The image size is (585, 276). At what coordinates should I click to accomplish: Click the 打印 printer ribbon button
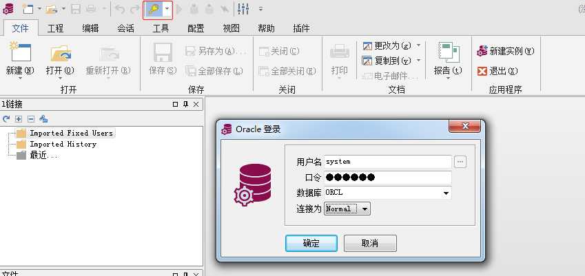click(340, 61)
